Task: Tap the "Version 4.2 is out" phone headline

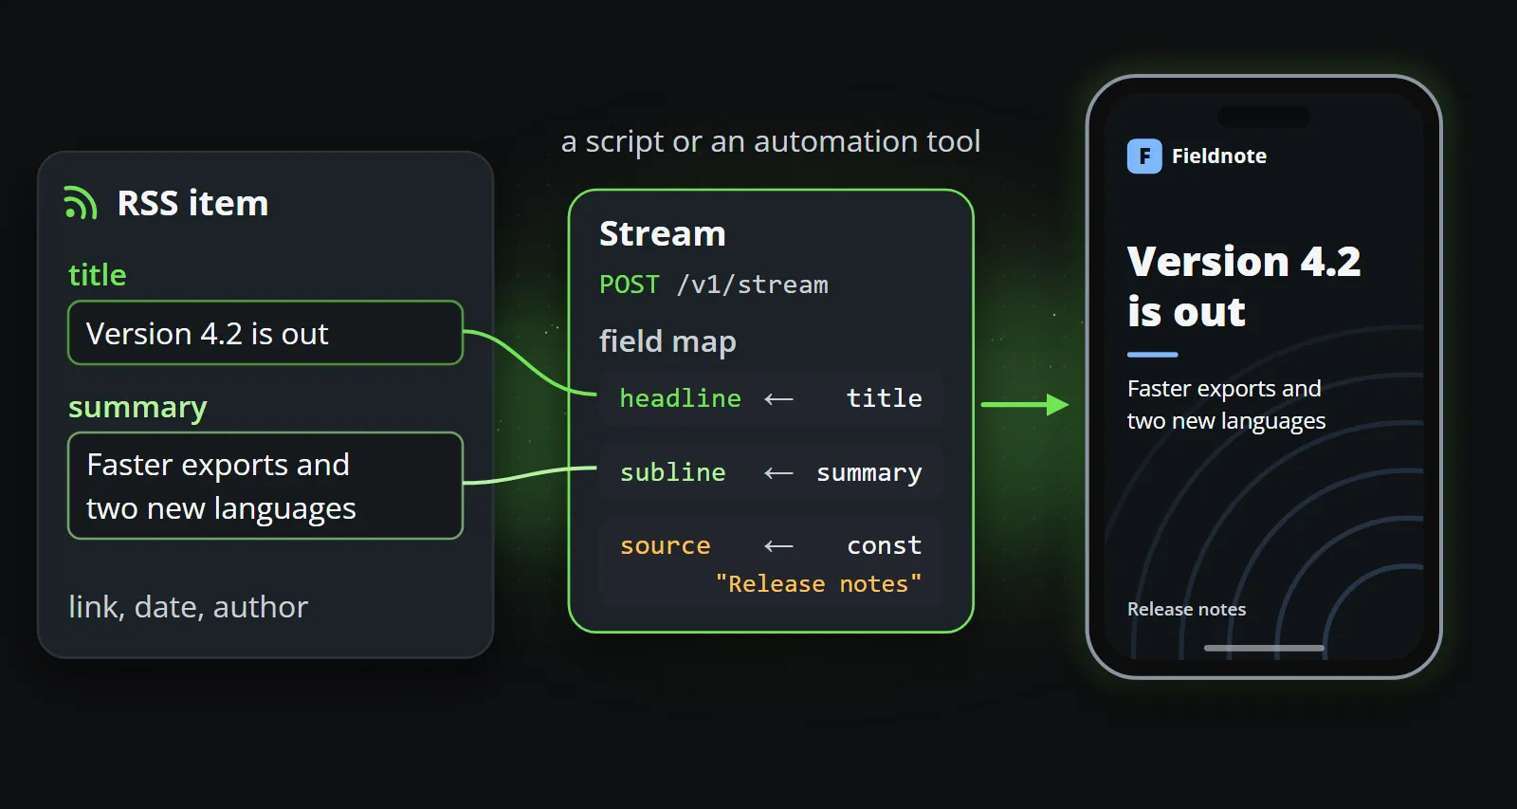Action: pyautogui.click(x=1244, y=286)
